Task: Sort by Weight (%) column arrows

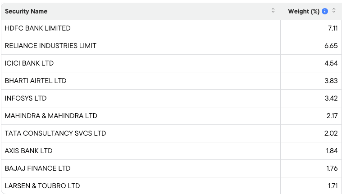Action: click(334, 11)
